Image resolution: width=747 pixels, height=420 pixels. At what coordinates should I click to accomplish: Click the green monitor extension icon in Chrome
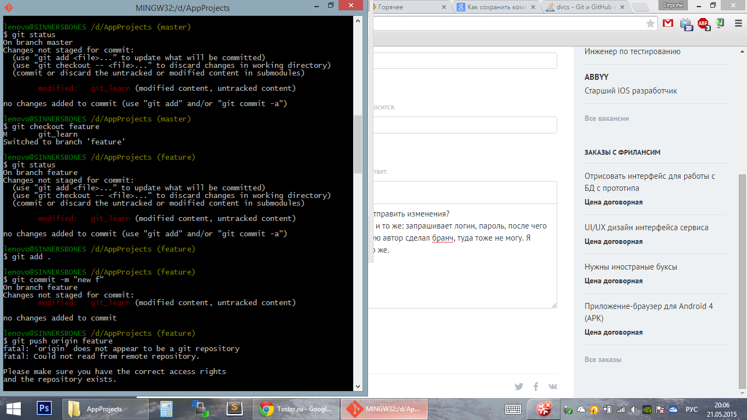(x=720, y=23)
